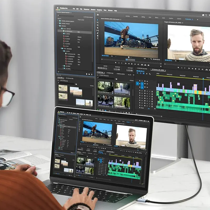Click the trash icon in the Project panel

coord(92,74)
